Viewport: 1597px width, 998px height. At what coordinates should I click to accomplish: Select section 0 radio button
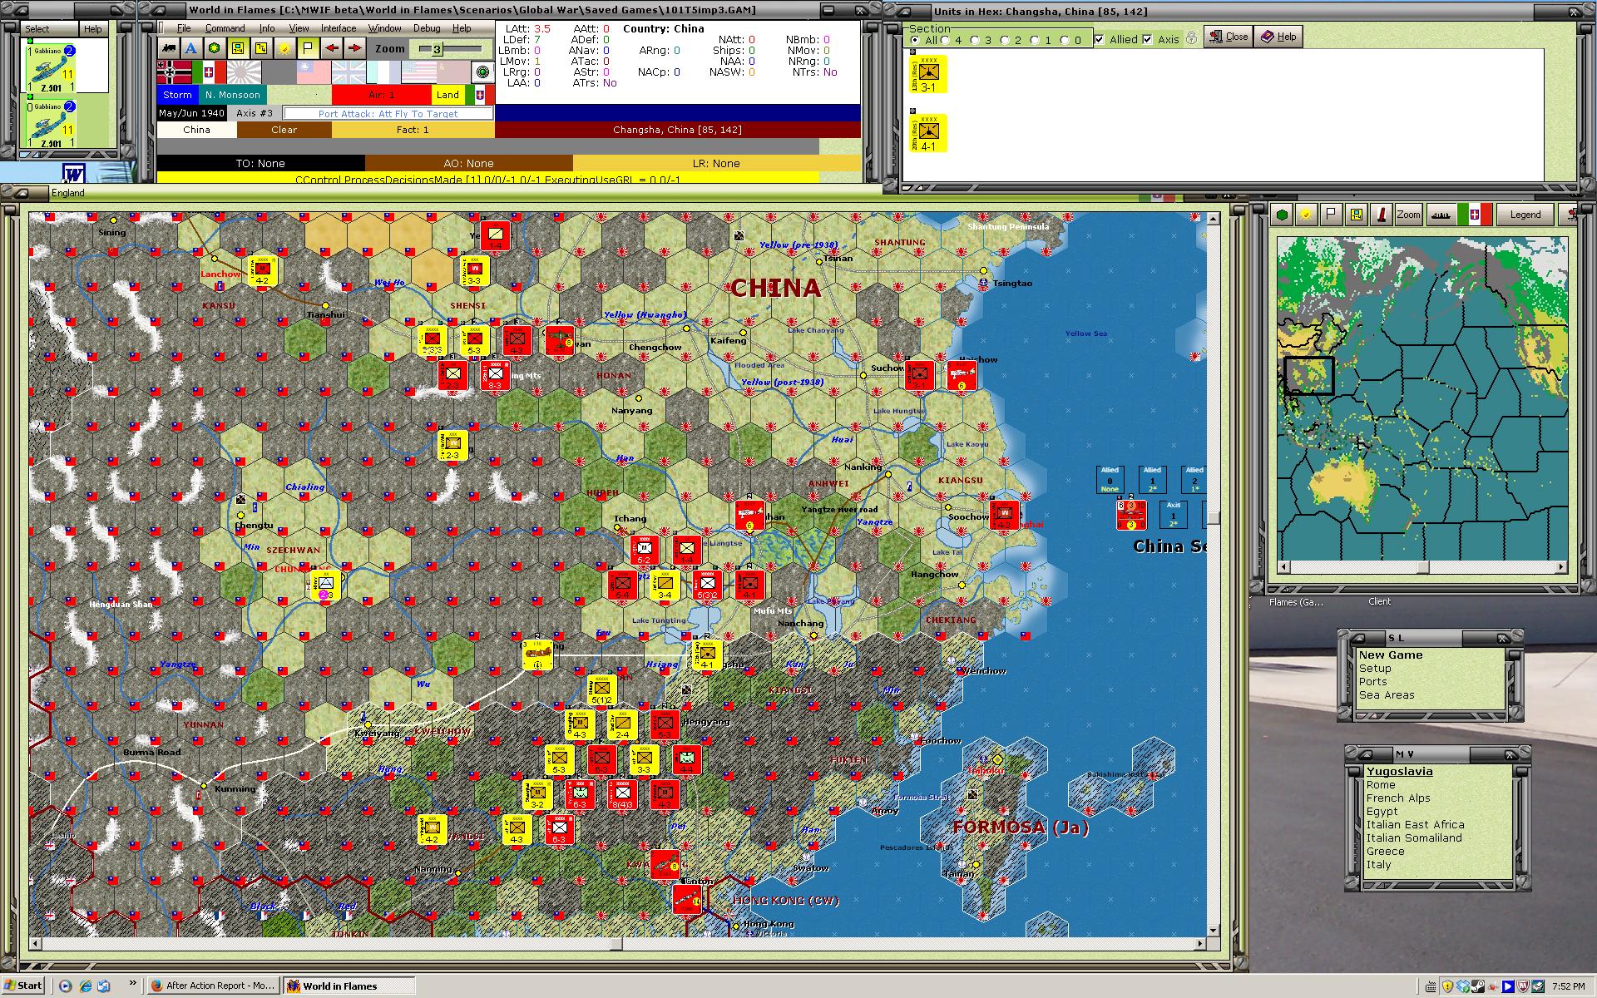[x=1065, y=40]
